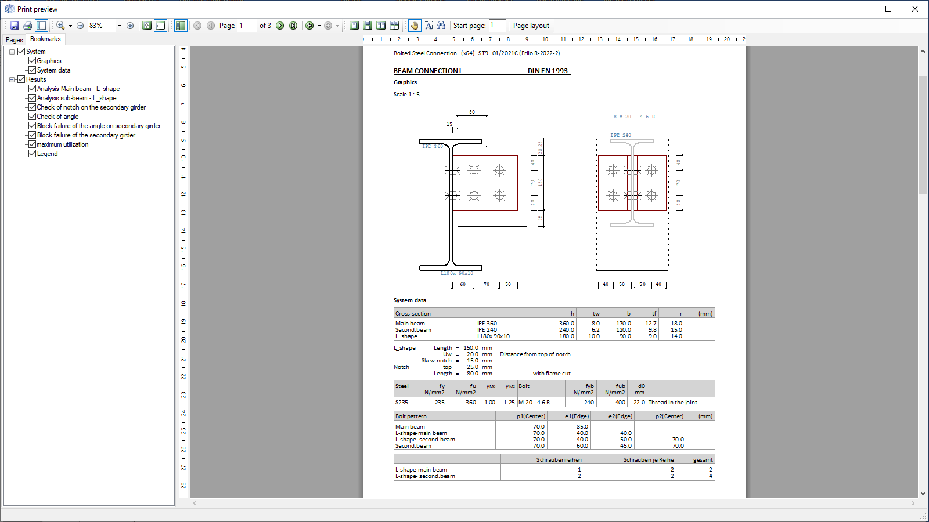
Task: Switch to two-page side-by-side view
Action: coord(381,26)
